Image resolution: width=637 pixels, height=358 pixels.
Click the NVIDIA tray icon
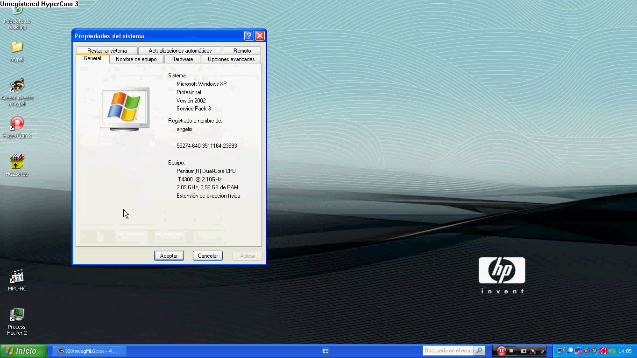[x=611, y=351]
